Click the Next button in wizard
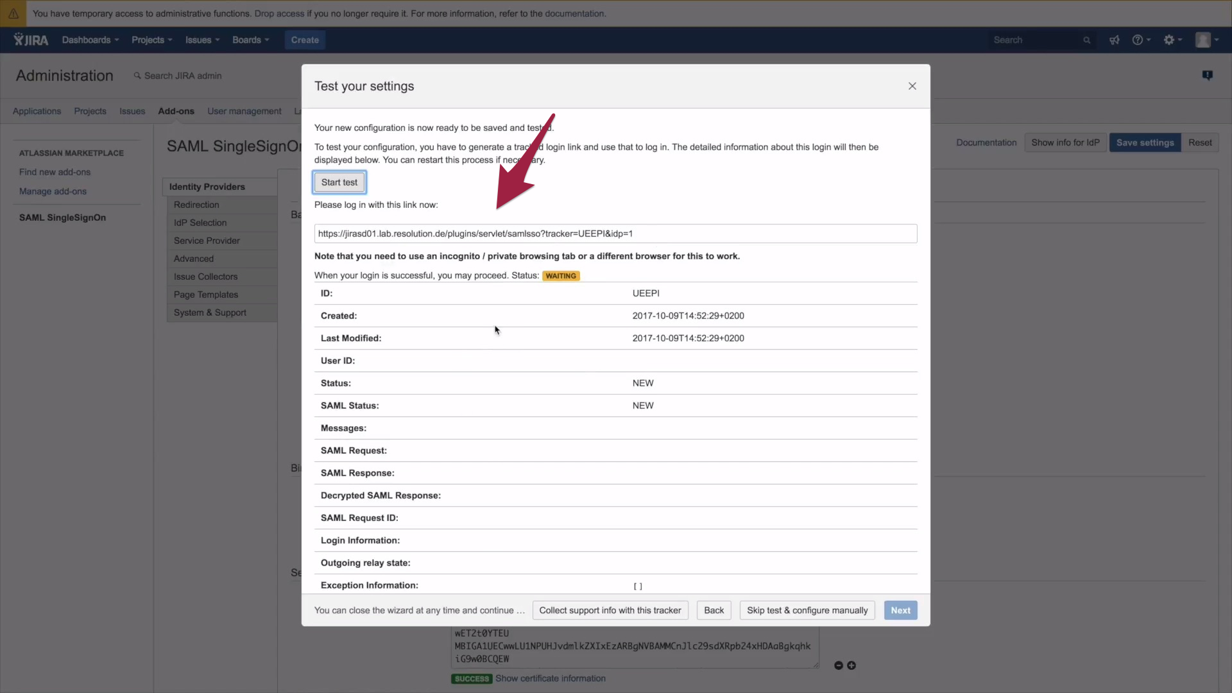Screen dimensions: 1232x693 pyautogui.click(x=900, y=610)
